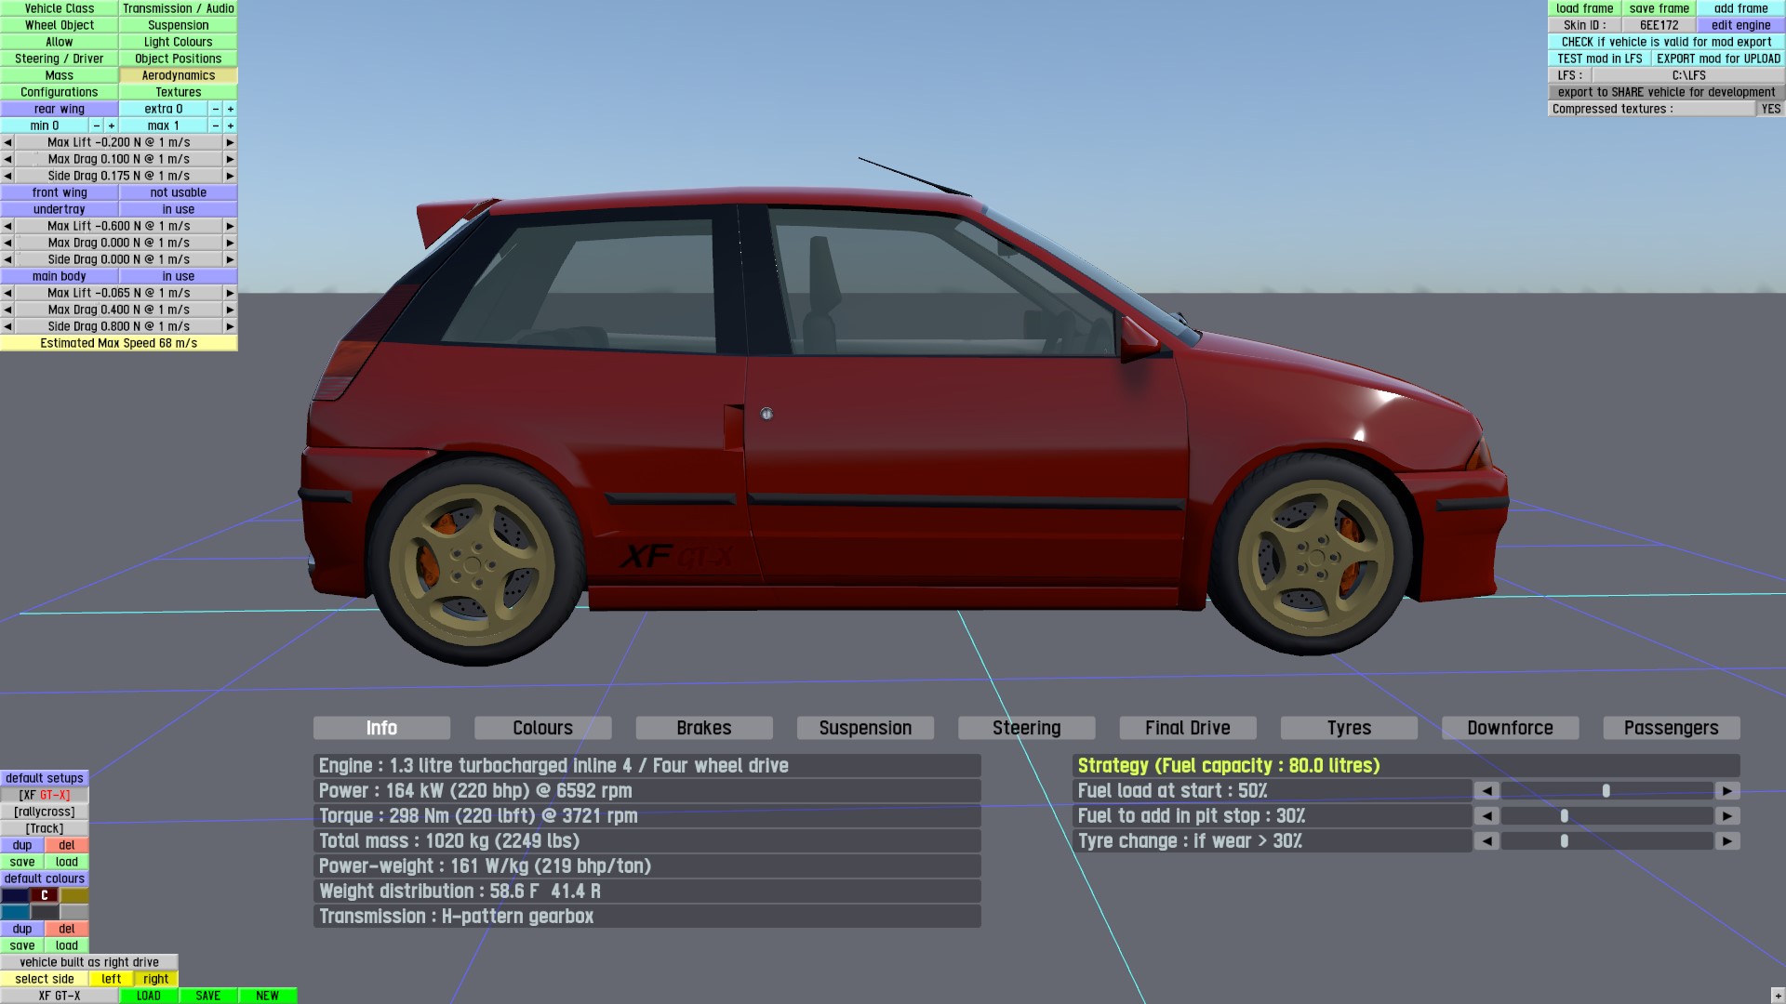This screenshot has height=1004, width=1786.
Task: Click the Skin ID 6EE172 field
Action: 1659,25
